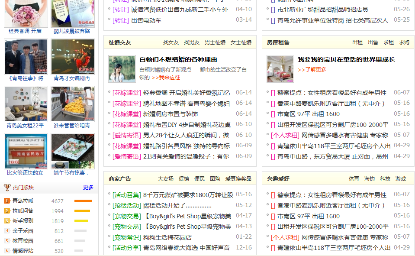Click caption 经典香调 开启 under bouquet photo

[25, 31]
